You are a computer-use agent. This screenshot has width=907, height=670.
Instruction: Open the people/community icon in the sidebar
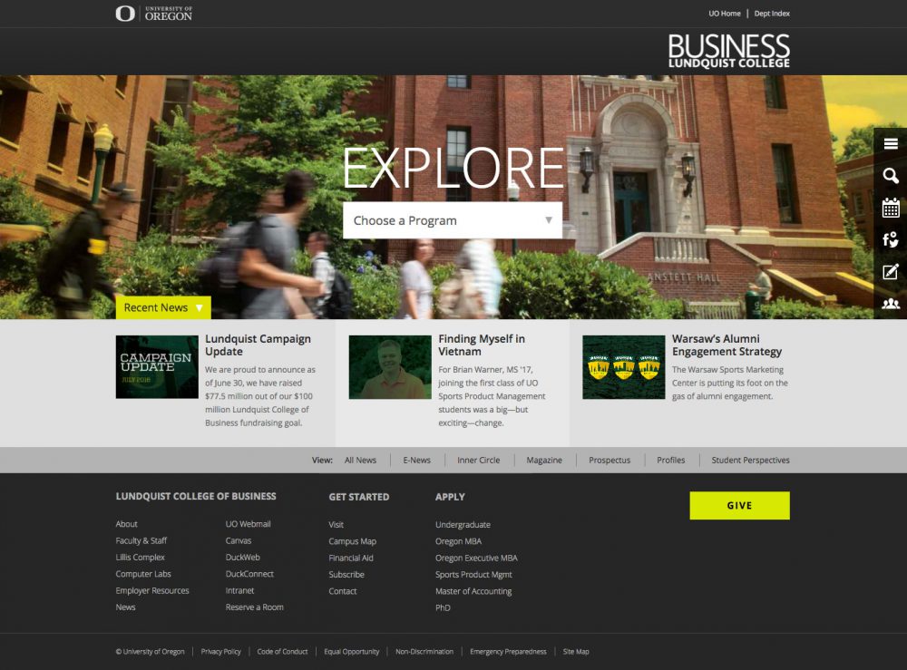(x=890, y=303)
